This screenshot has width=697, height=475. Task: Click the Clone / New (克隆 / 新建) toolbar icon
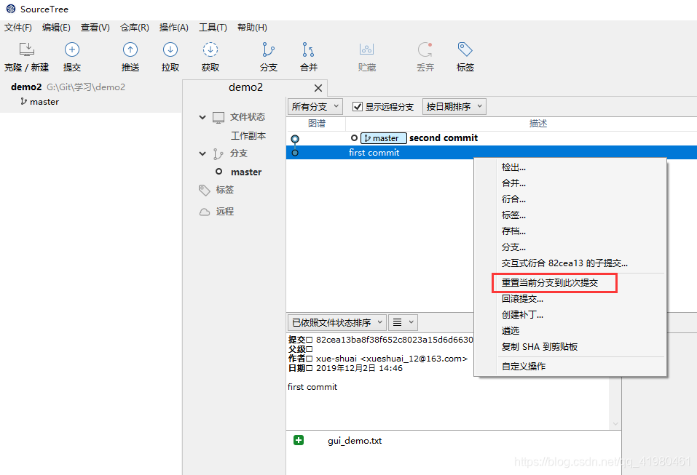[x=27, y=49]
